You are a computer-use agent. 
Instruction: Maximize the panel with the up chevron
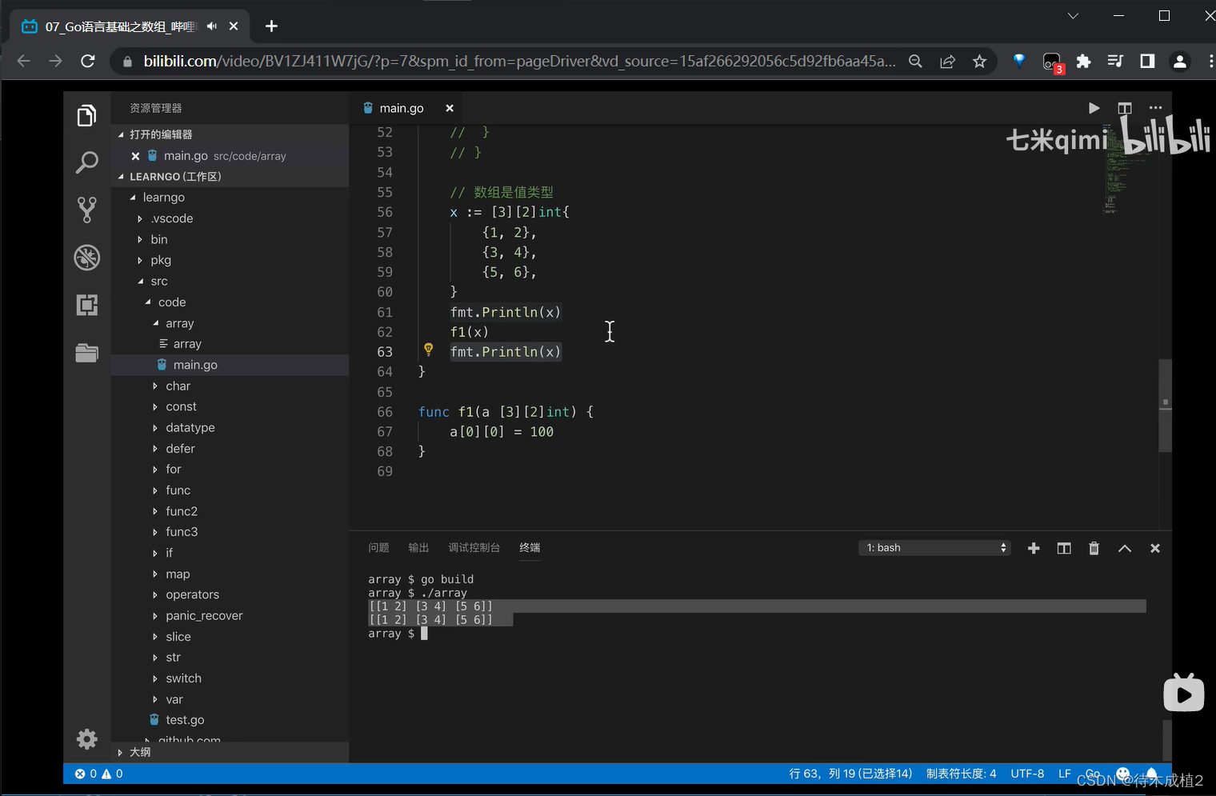[1125, 548]
